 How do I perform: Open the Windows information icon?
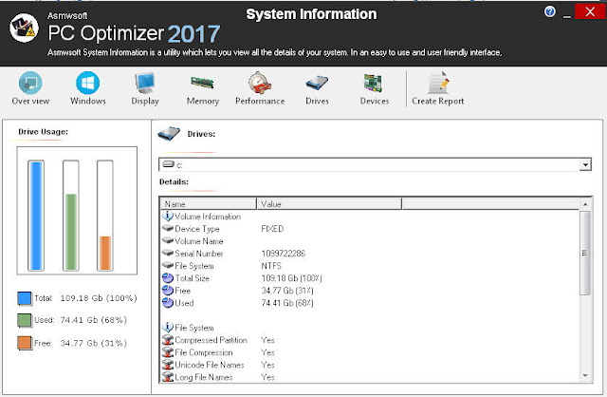click(x=88, y=83)
